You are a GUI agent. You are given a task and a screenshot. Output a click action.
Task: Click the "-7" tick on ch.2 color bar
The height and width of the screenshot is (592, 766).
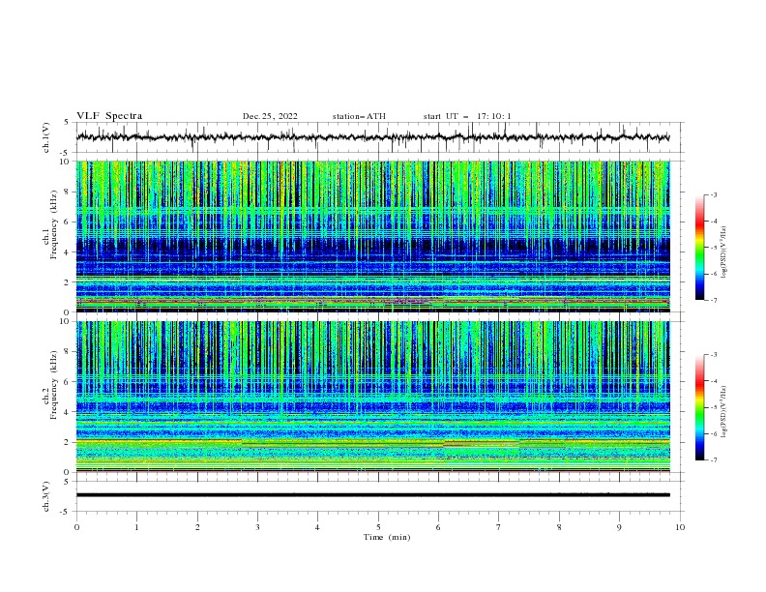tap(714, 460)
